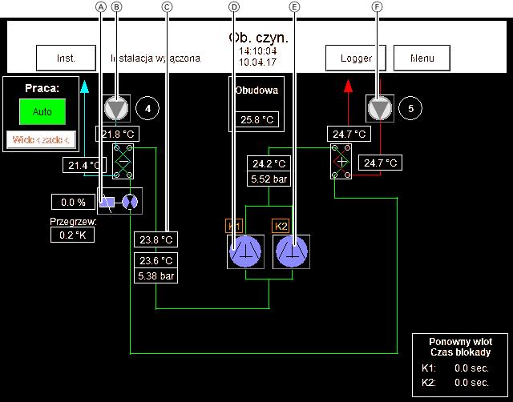Click the orange K2 label
The width and height of the screenshot is (513, 402).
(x=281, y=226)
